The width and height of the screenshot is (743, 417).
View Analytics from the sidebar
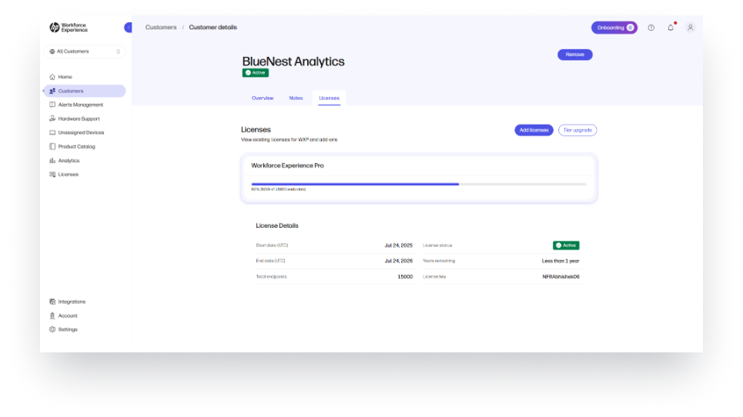[x=69, y=161]
